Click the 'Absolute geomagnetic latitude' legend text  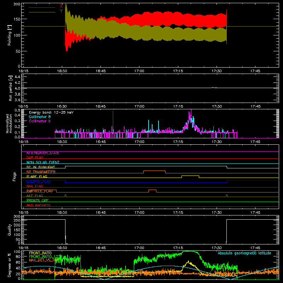coord(244,253)
